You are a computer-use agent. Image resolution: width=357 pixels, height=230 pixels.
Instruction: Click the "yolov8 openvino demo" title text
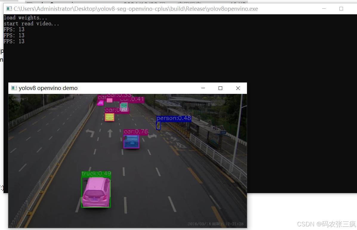pos(48,88)
